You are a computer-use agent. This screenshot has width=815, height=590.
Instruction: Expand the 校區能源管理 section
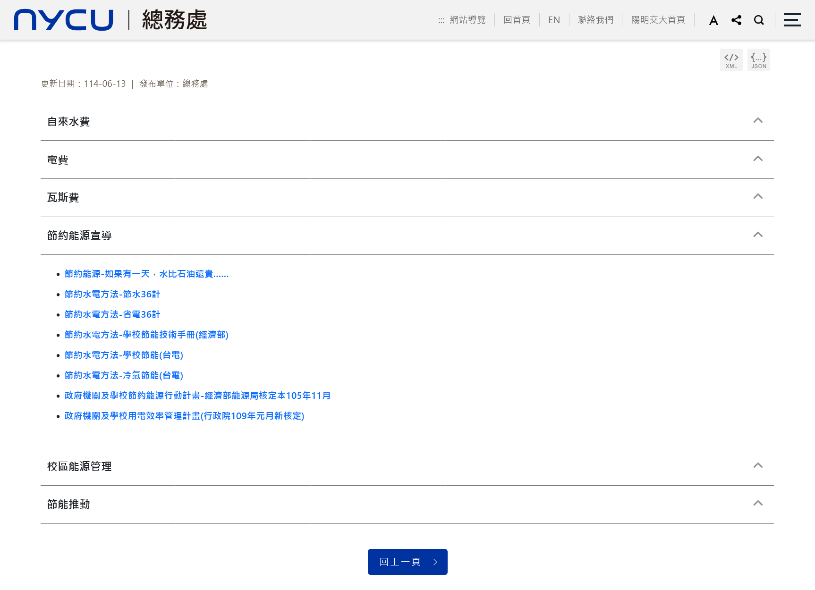click(x=757, y=466)
